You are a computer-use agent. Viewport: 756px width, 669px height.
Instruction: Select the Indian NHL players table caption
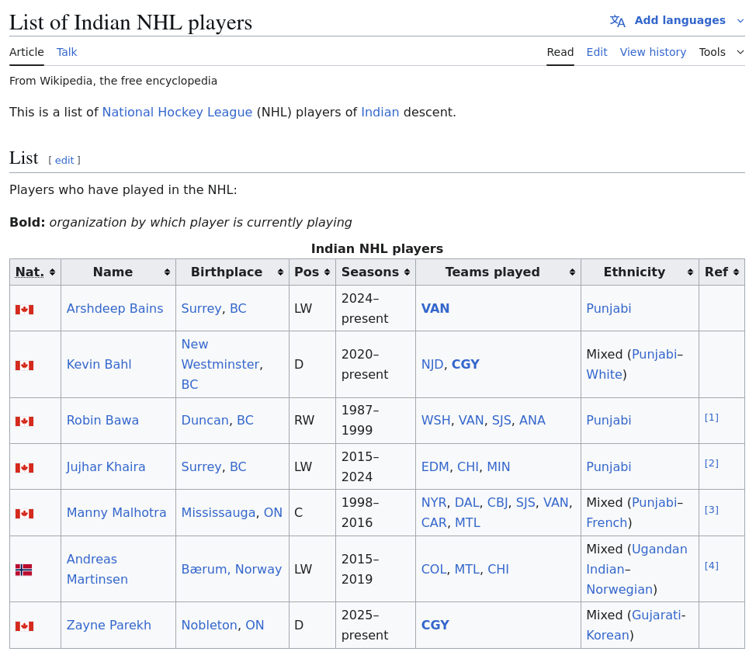(377, 248)
